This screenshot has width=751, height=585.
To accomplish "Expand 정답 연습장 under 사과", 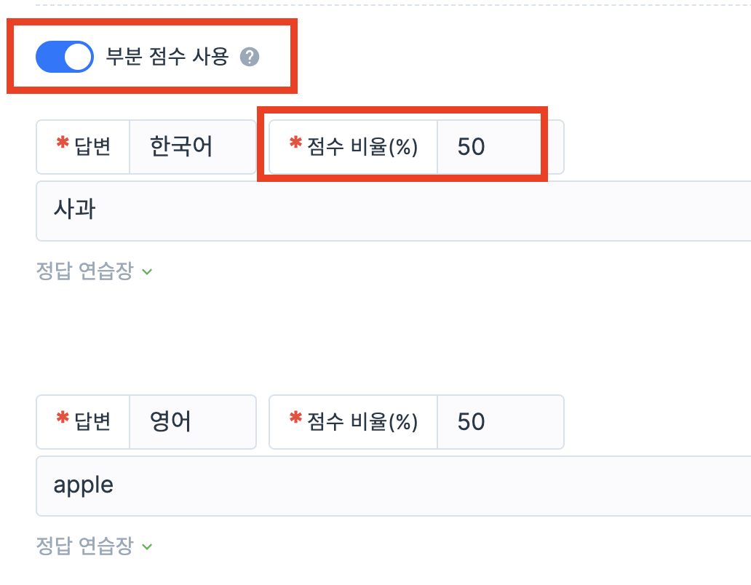I will point(84,271).
